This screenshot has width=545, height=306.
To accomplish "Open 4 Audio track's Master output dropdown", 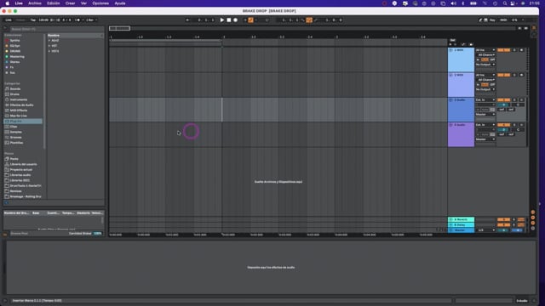I will click(x=485, y=139).
